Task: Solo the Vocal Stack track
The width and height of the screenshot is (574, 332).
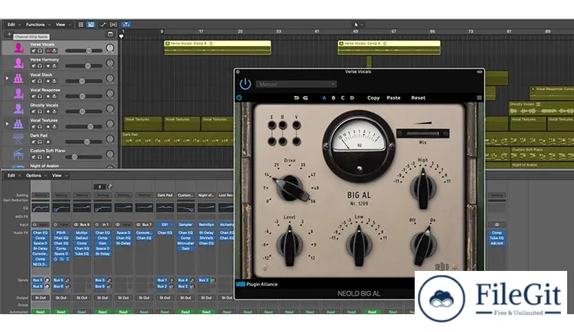Action: [40, 81]
